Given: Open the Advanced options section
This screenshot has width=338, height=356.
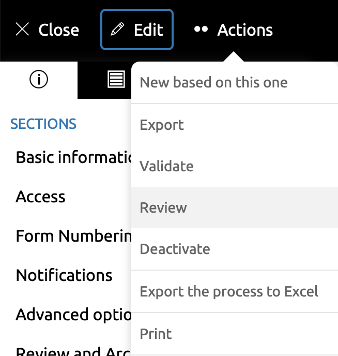Looking at the screenshot, I should 72,315.
